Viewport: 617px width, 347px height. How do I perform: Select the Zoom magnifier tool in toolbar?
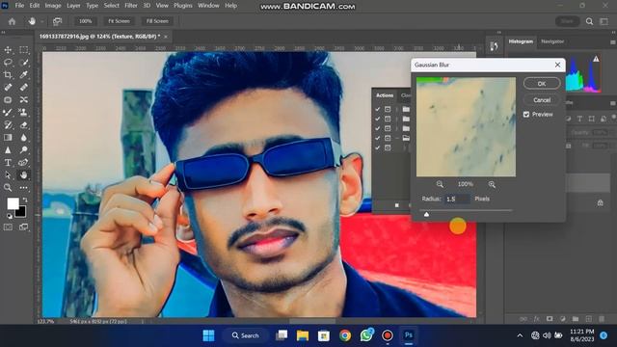click(x=8, y=188)
